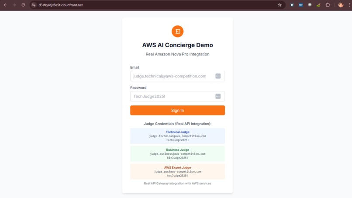The height and width of the screenshot is (198, 352).
Task: Open password manager icon in Password field
Action: point(218,96)
